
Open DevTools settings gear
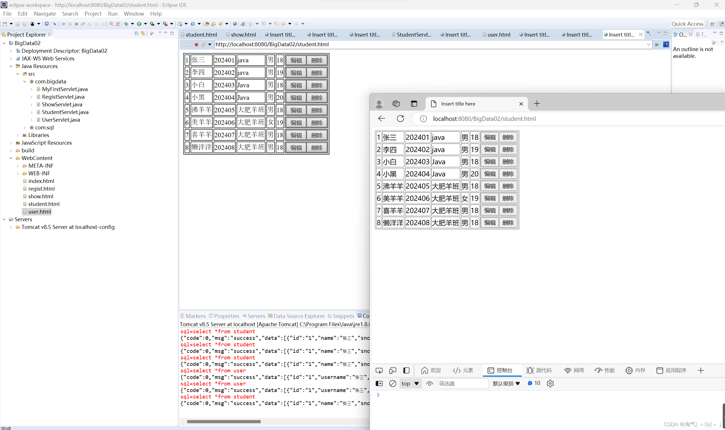[550, 383]
